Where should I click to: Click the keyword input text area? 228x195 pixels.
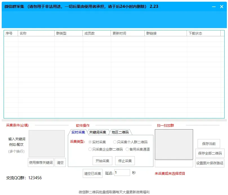(46, 143)
